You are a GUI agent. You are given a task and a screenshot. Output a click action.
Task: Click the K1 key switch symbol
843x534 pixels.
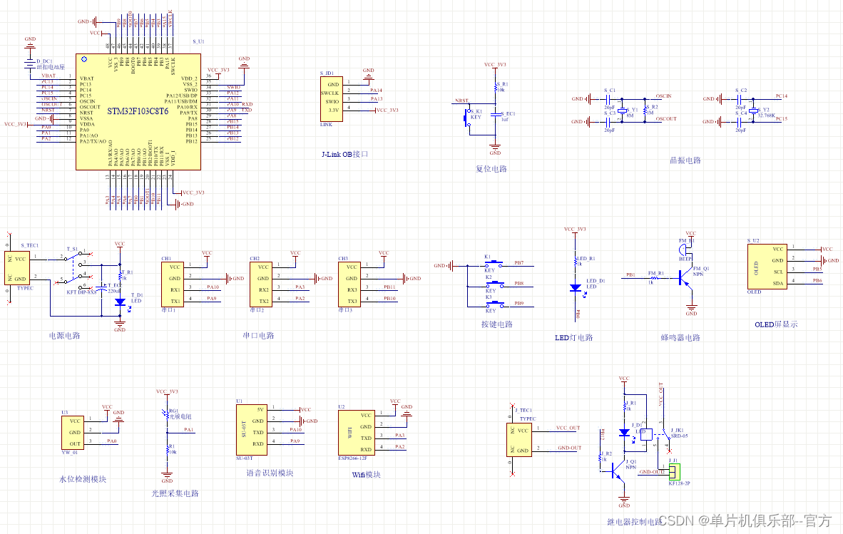[x=494, y=265]
